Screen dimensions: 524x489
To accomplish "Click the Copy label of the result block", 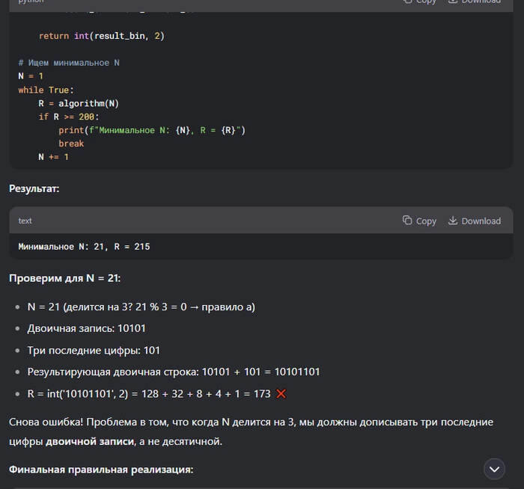I will pos(426,221).
